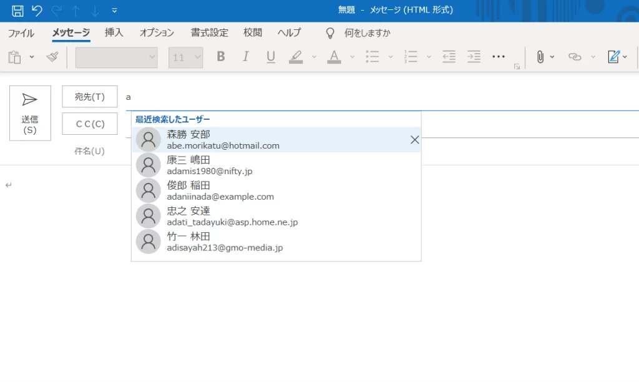Image resolution: width=639 pixels, height=382 pixels.
Task: Toggle Italic formatting
Action: 245,57
